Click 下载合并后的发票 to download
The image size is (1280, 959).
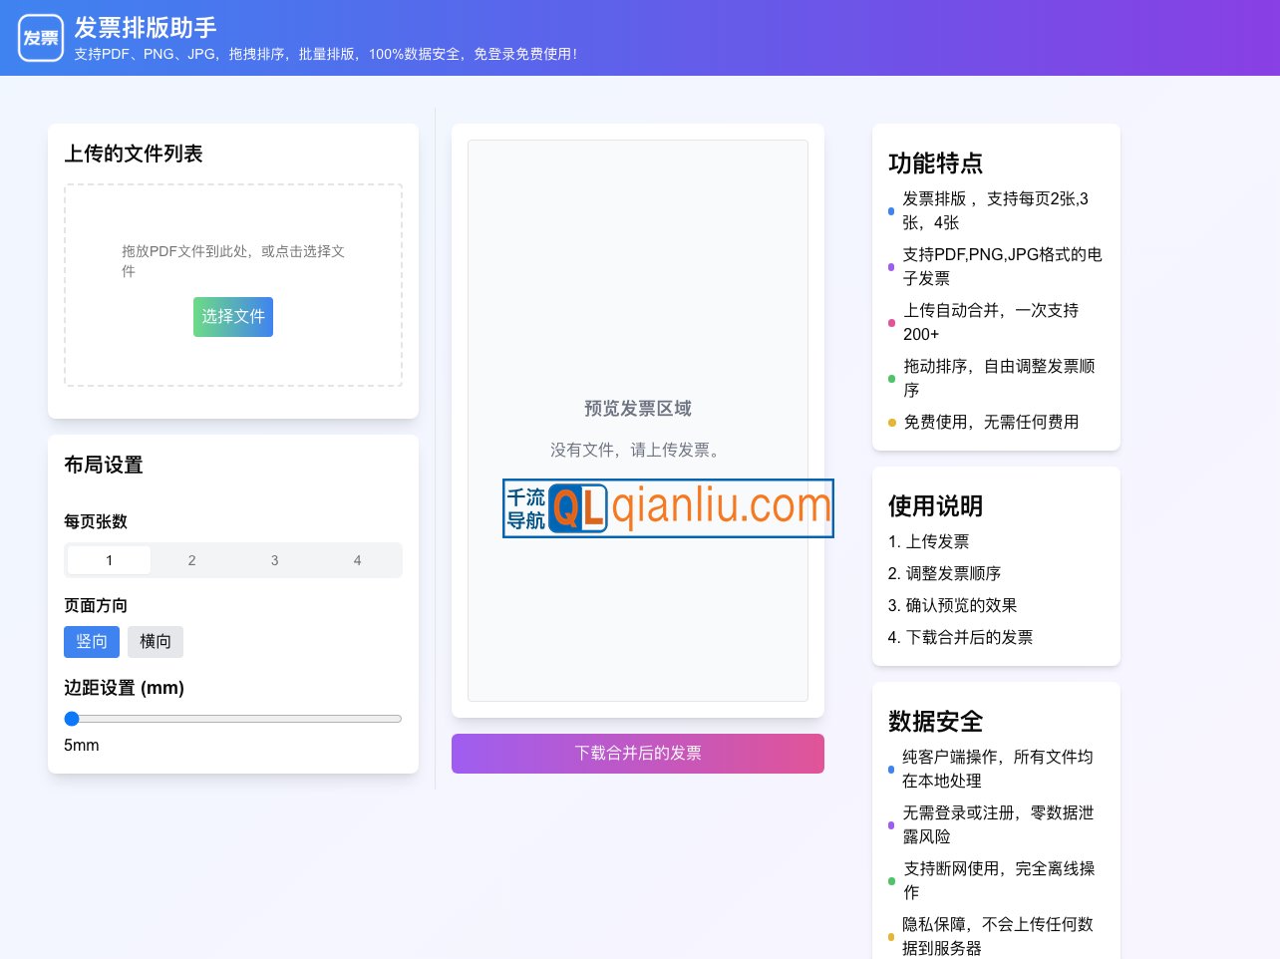tap(638, 754)
